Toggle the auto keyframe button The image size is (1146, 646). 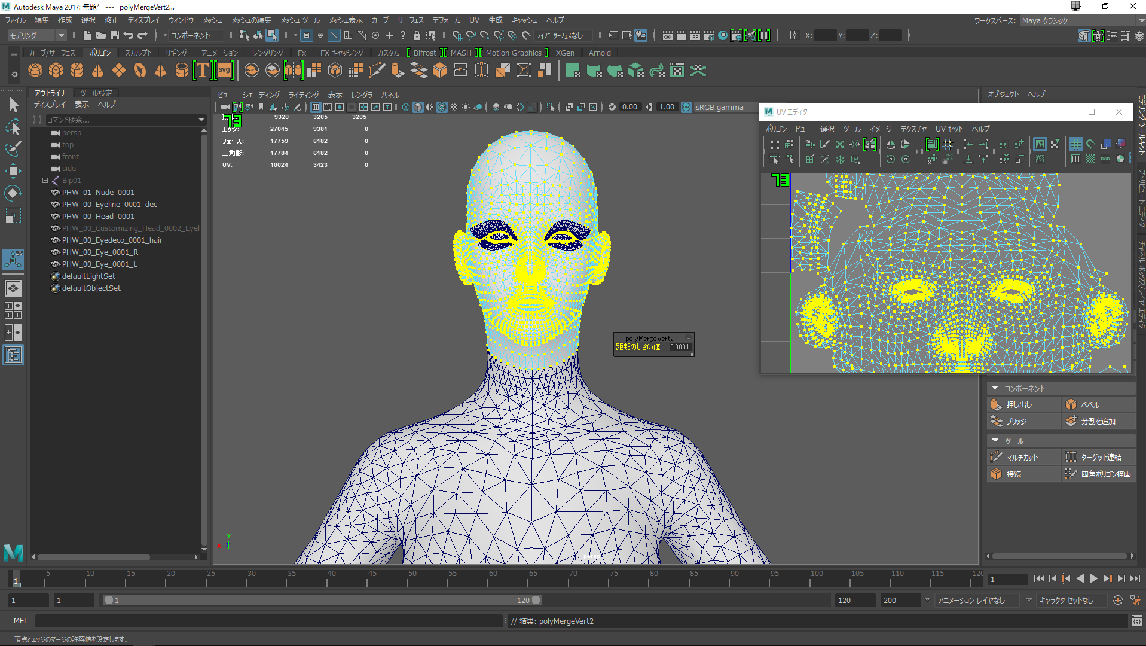(x=1117, y=600)
